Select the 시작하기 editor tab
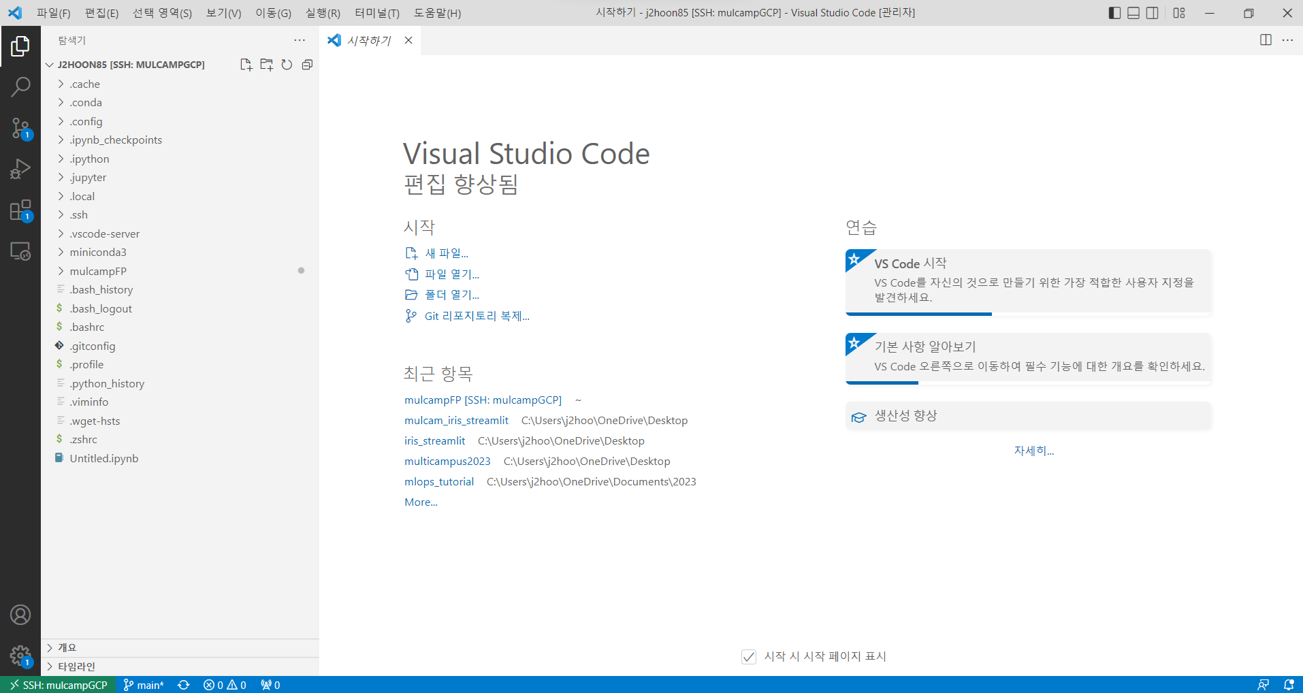 click(369, 40)
